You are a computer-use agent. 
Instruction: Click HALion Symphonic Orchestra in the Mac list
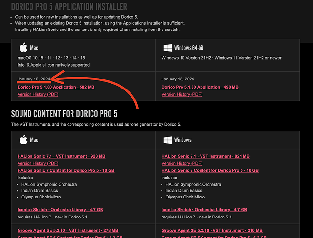click(49, 184)
